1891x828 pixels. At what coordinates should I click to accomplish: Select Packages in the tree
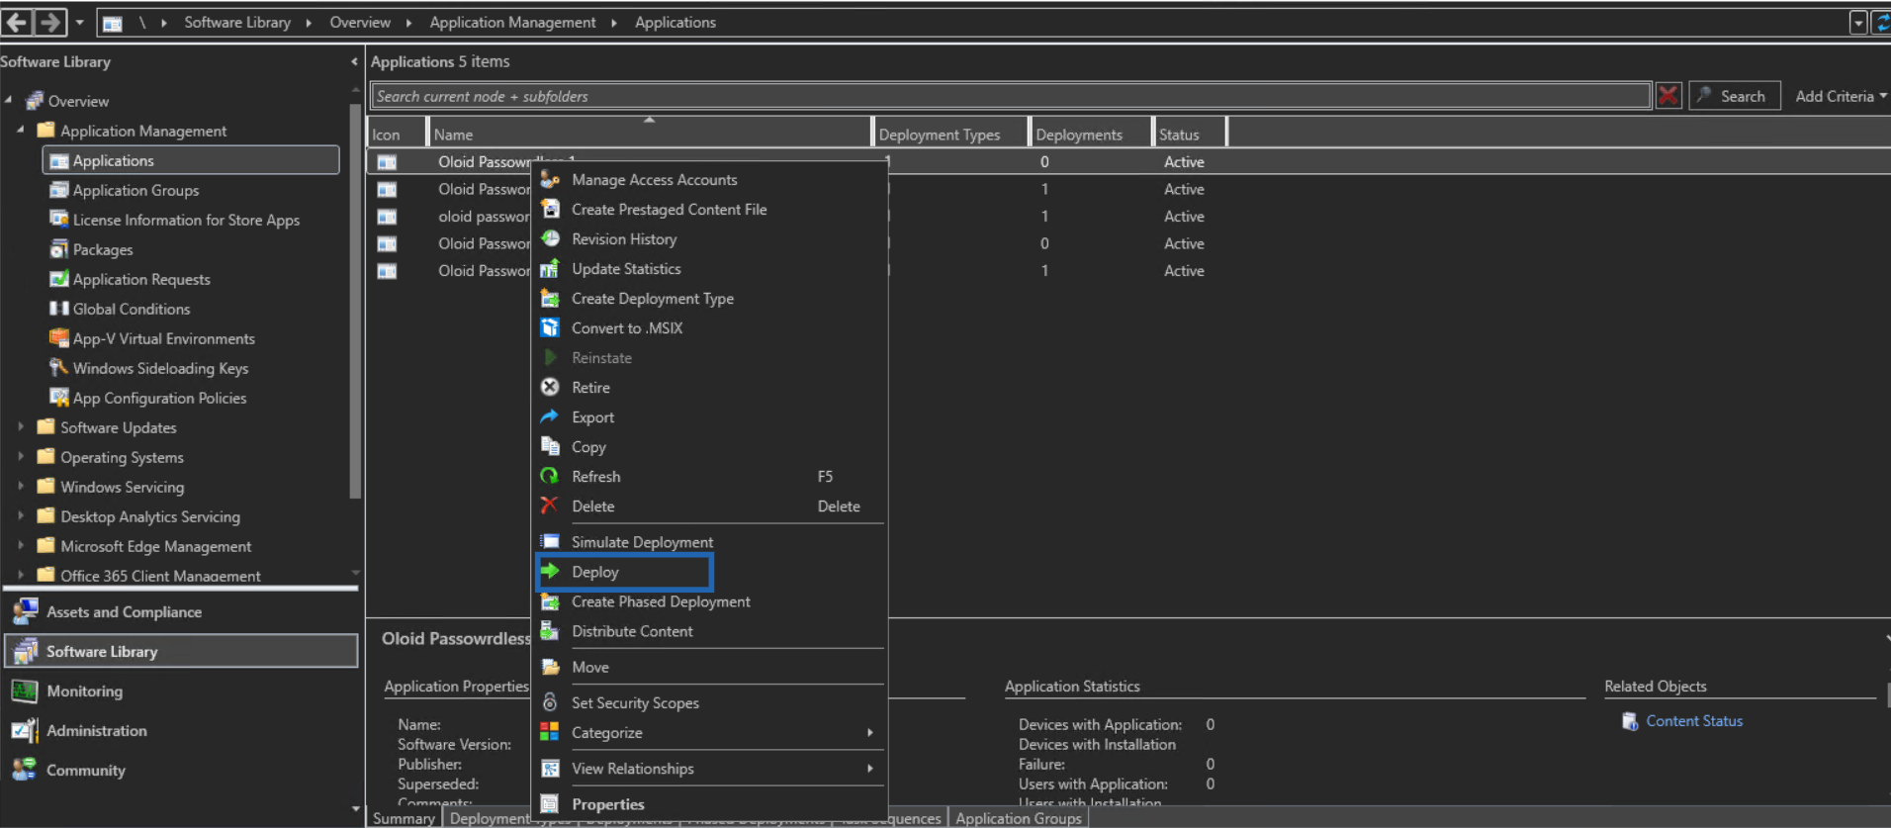(103, 249)
